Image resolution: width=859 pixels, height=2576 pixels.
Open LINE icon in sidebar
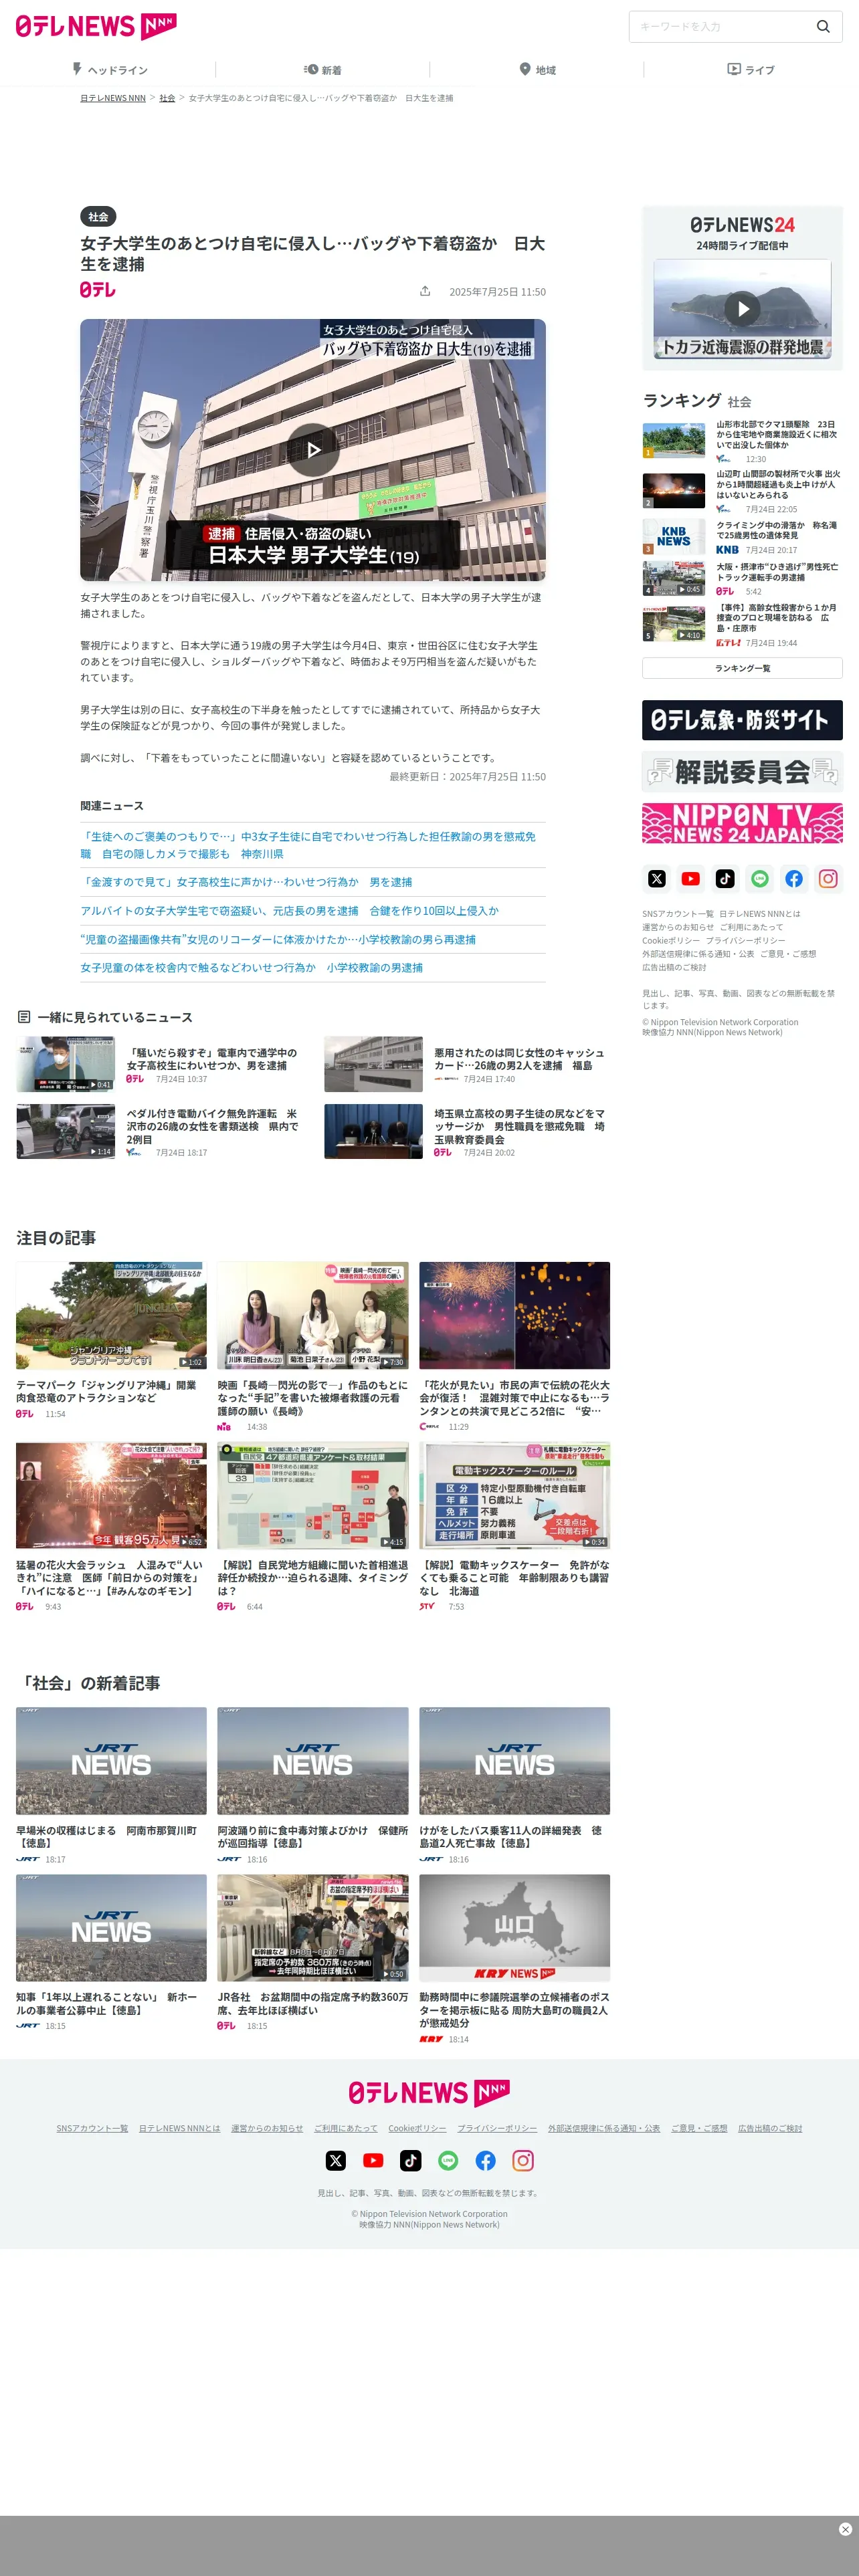click(x=759, y=879)
